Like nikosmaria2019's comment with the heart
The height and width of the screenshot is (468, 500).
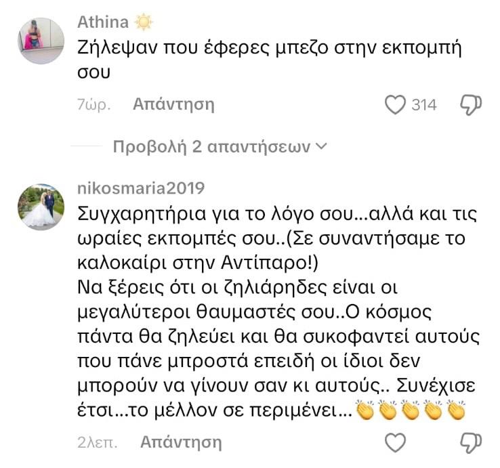pos(394,443)
